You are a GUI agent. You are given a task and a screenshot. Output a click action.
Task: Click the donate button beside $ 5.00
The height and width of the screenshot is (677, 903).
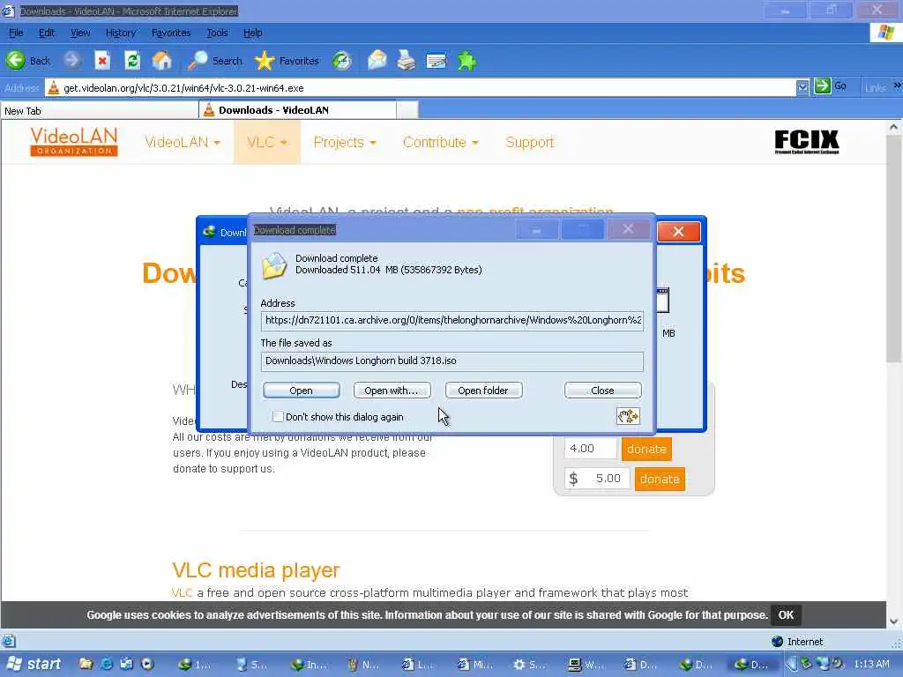(660, 479)
